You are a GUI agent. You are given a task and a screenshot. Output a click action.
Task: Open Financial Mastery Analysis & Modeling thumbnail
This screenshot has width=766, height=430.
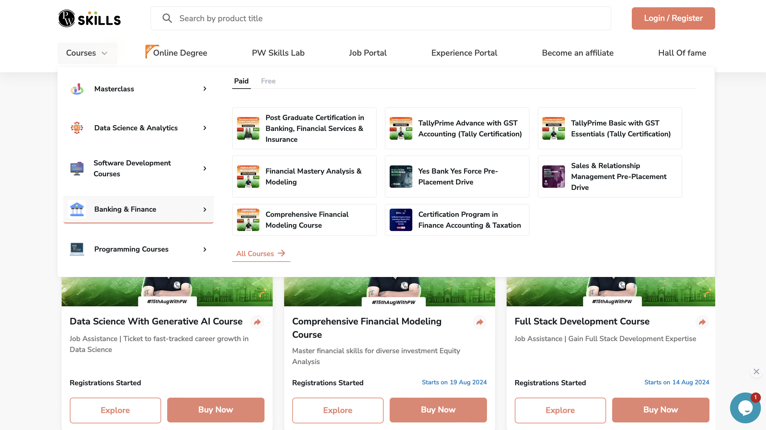pyautogui.click(x=248, y=177)
